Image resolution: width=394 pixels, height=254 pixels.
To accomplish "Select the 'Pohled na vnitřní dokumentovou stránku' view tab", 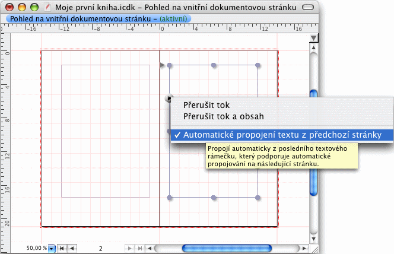I will [x=98, y=19].
